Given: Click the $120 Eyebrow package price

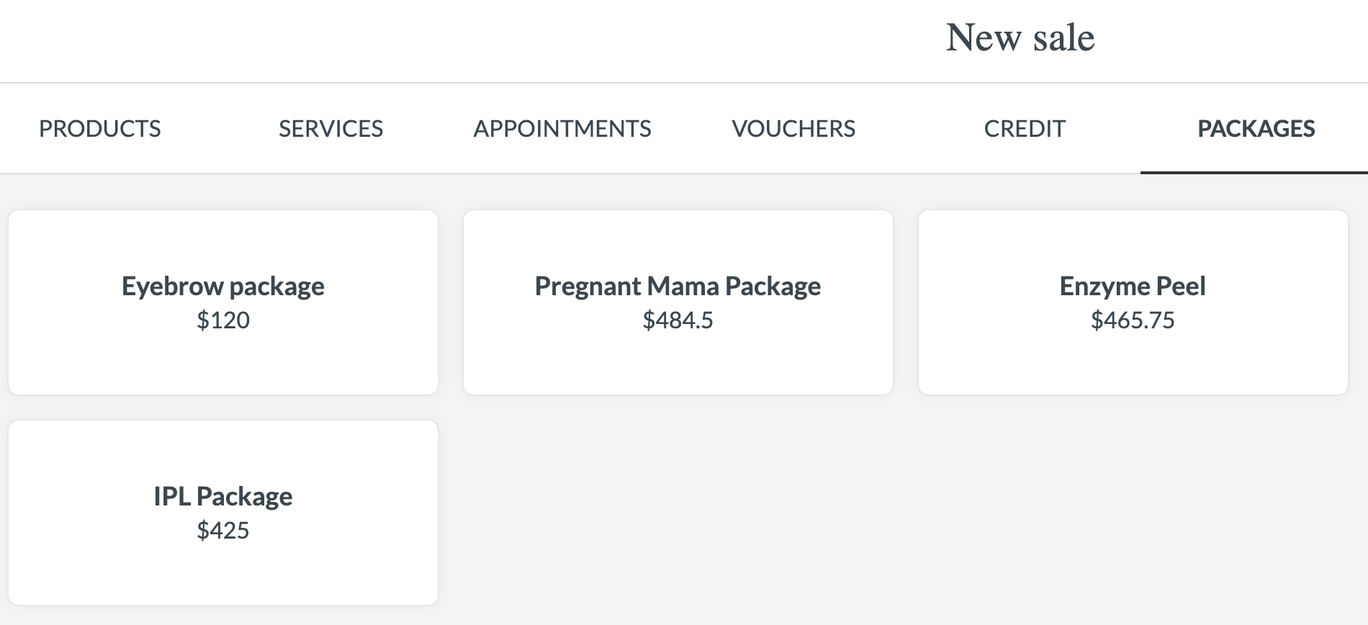Looking at the screenshot, I should [x=223, y=320].
